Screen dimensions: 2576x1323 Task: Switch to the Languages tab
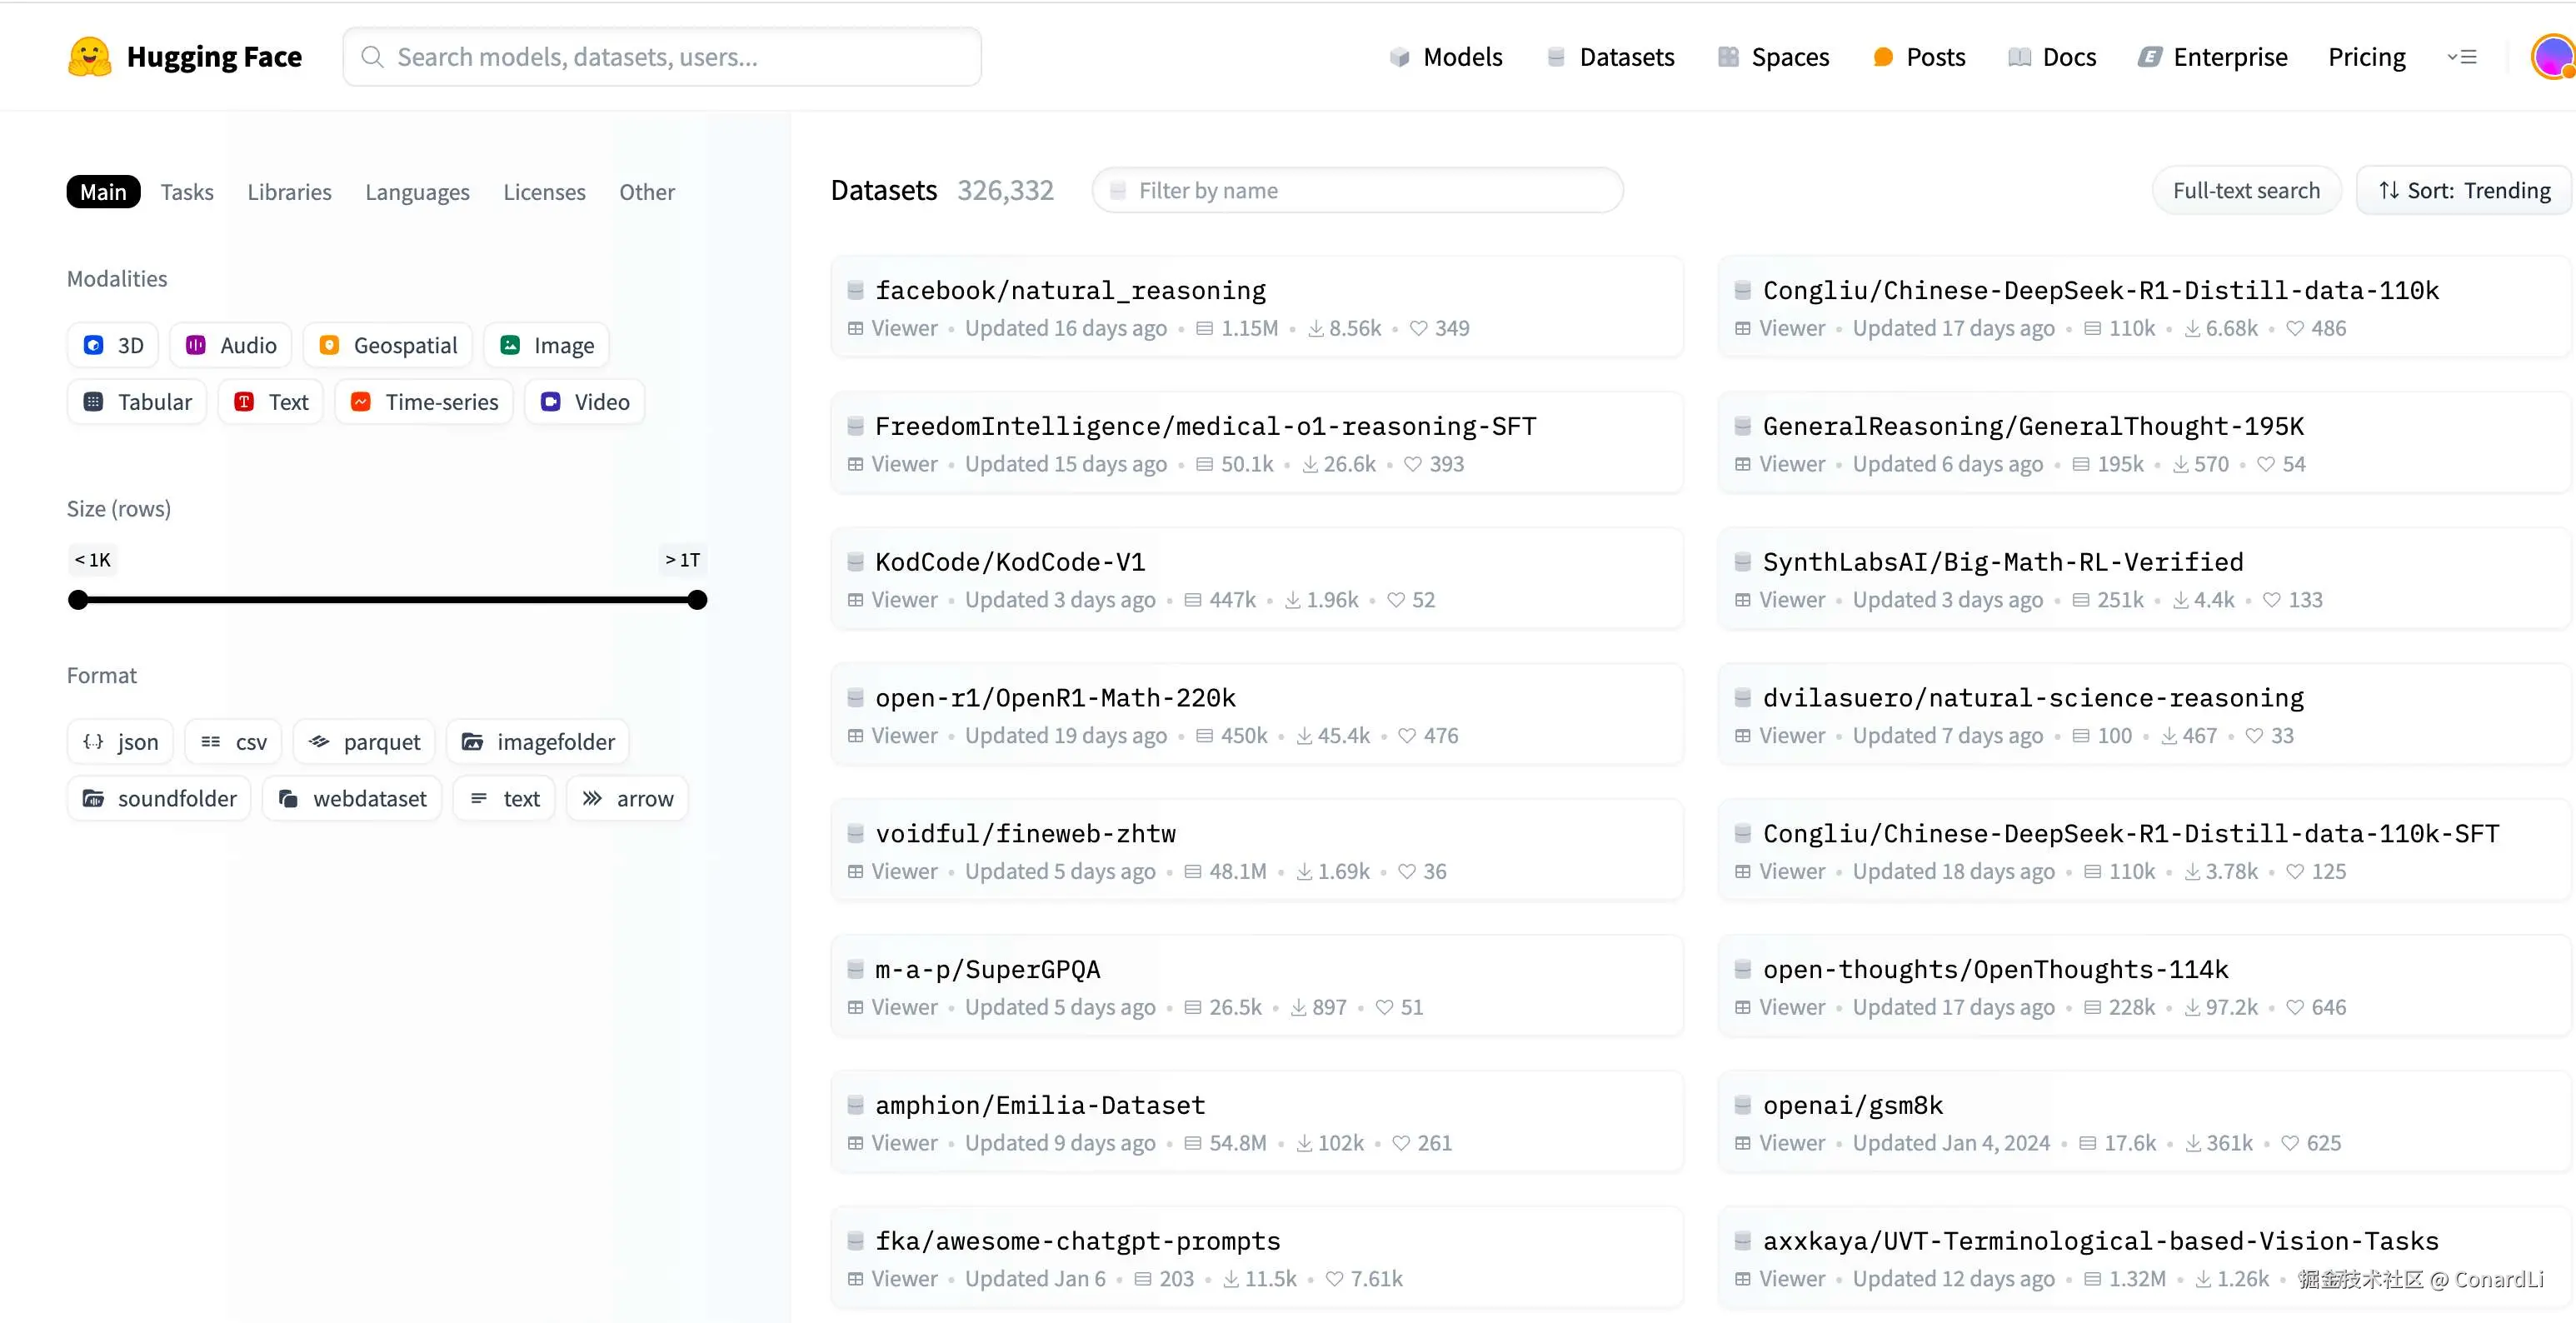pyautogui.click(x=417, y=192)
